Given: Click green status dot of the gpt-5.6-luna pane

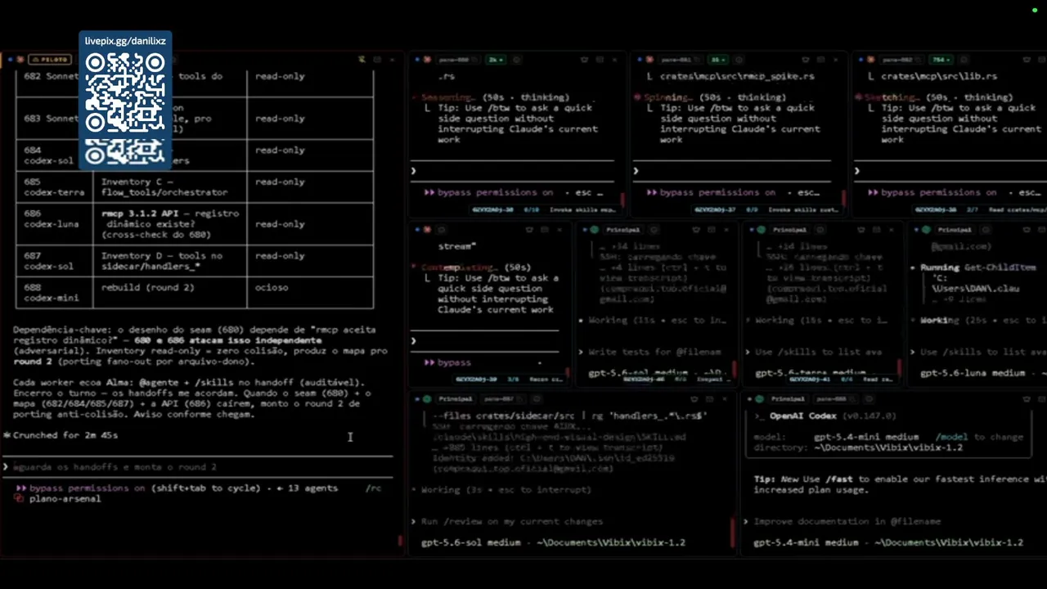Looking at the screenshot, I should coord(926,230).
